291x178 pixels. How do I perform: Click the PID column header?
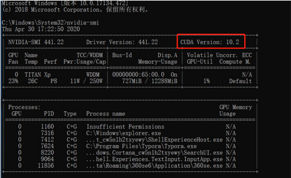pos(49,114)
